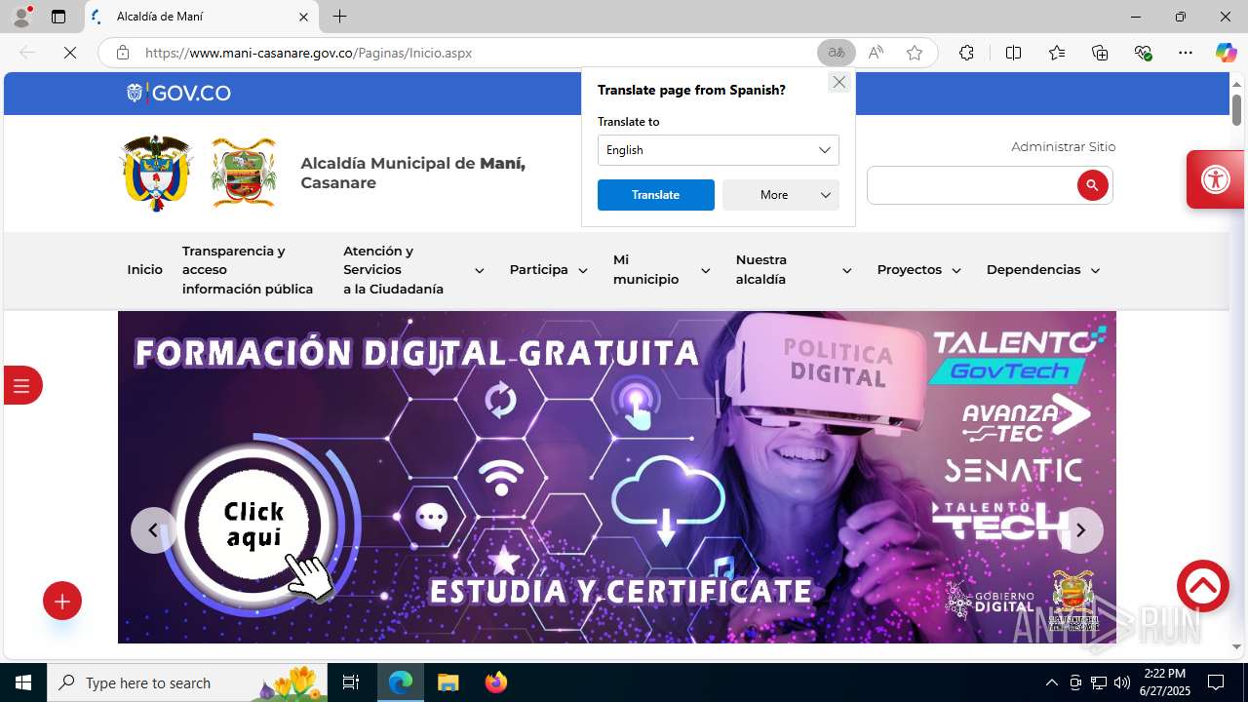
Task: Open the Windows Start menu
Action: click(23, 682)
